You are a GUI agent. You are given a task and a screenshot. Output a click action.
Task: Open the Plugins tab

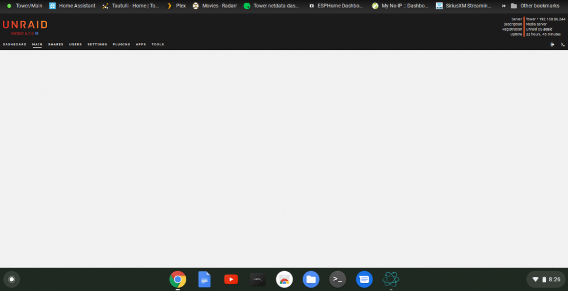click(122, 44)
